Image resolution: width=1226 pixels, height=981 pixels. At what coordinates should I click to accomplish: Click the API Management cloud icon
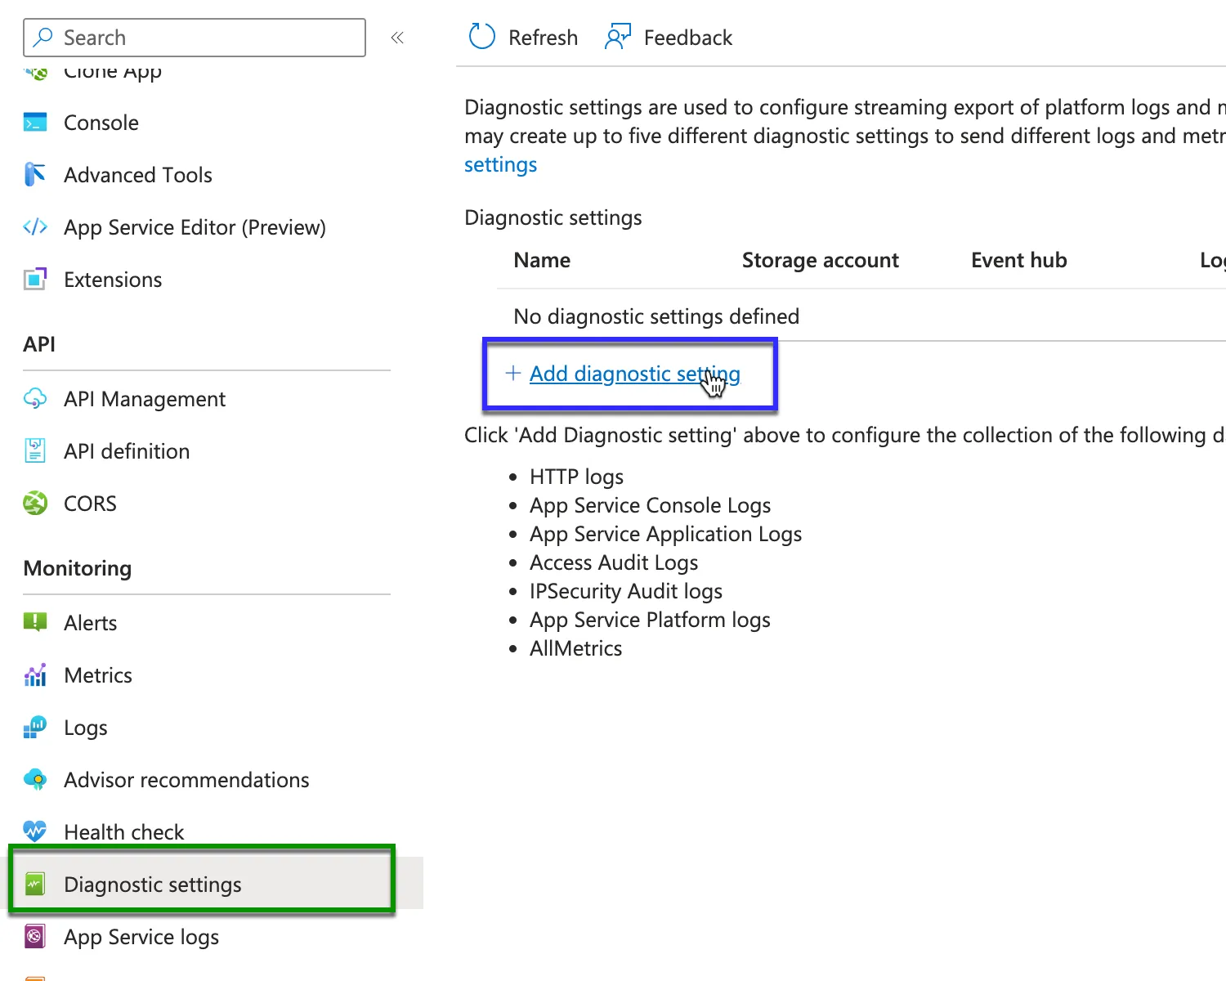tap(35, 399)
